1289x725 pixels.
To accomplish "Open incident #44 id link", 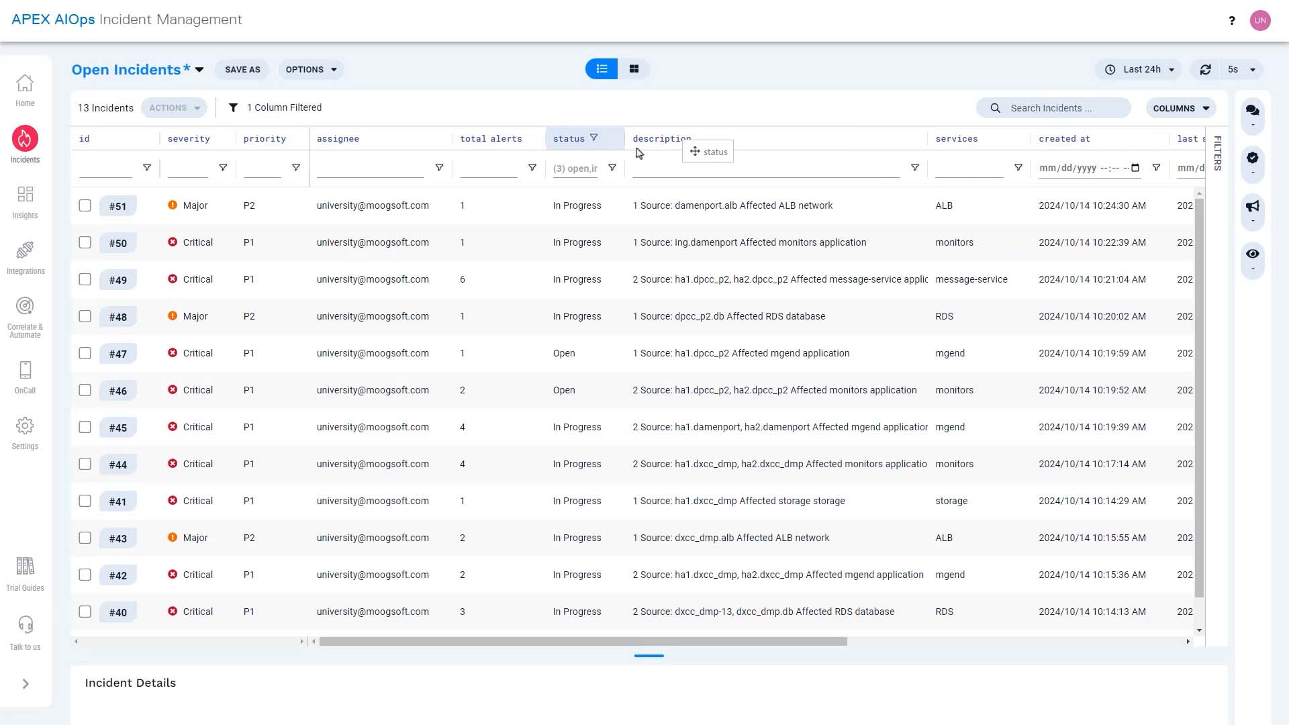I will [117, 465].
